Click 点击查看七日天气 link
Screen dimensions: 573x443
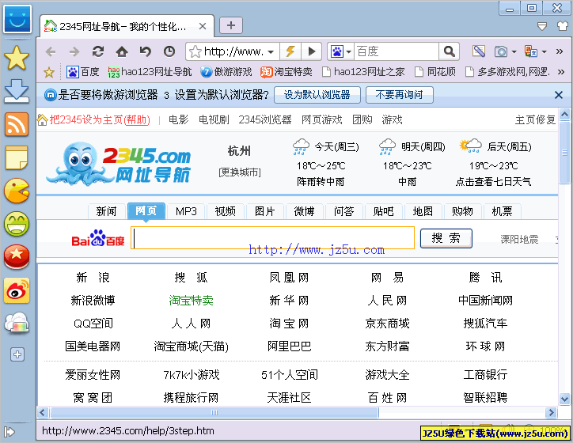493,181
